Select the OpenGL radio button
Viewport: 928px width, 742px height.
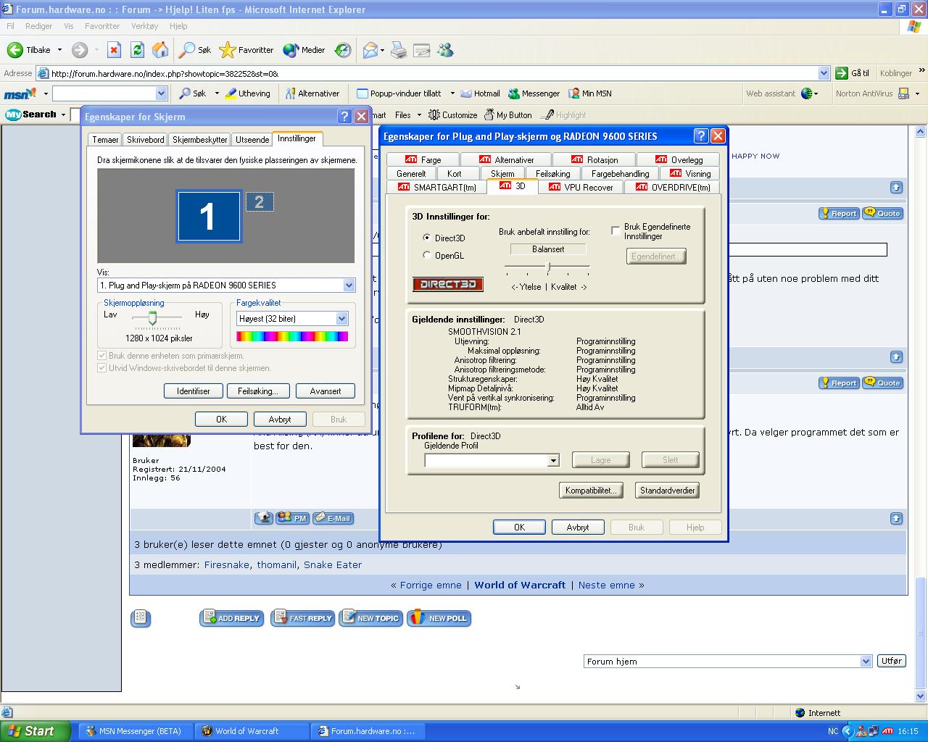tap(426, 255)
